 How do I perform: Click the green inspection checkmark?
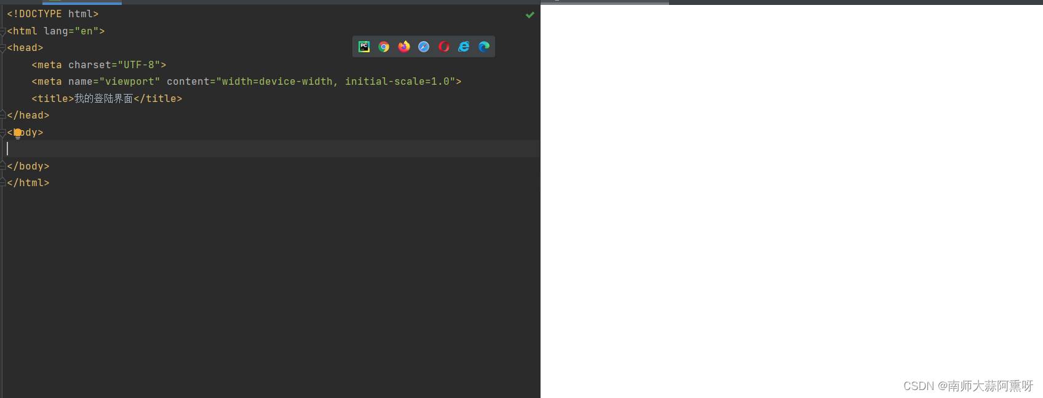[530, 15]
